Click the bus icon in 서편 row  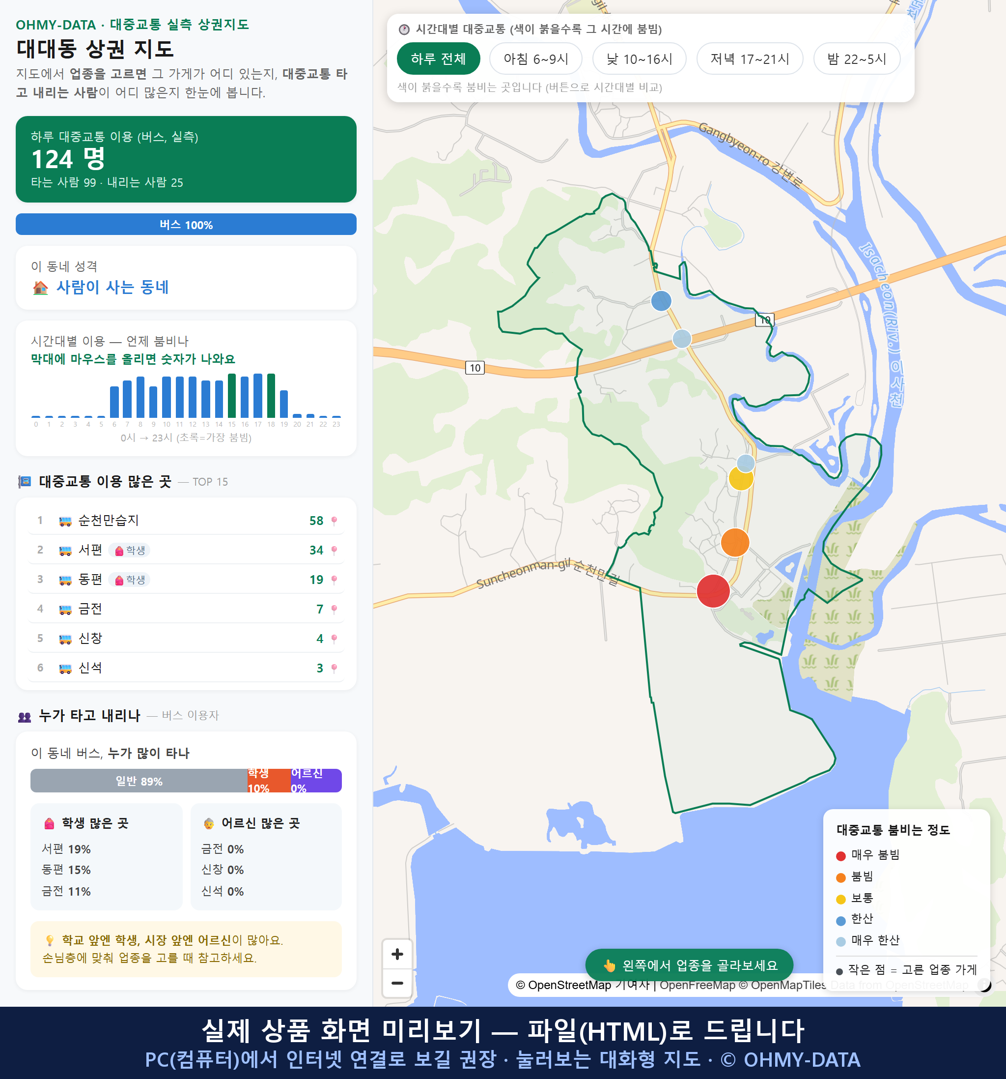[x=65, y=551]
